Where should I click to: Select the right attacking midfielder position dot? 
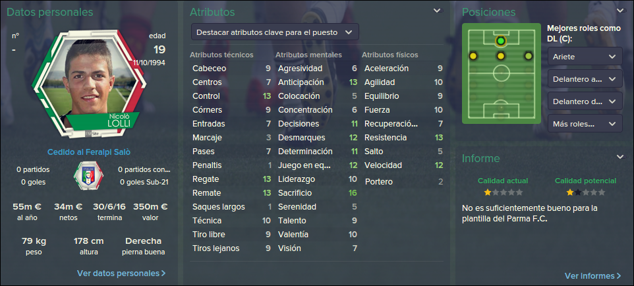(528, 56)
